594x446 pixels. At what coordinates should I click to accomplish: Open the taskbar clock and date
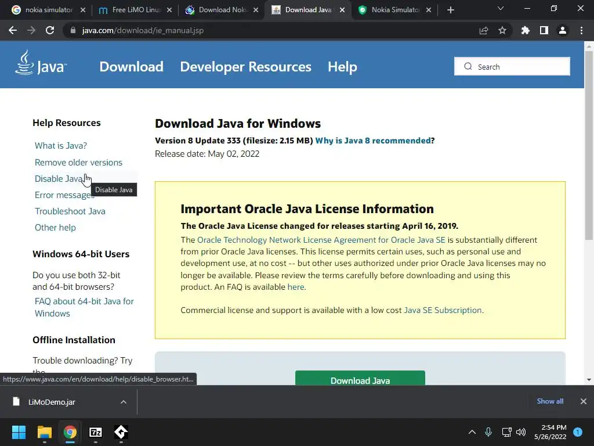tap(550, 432)
